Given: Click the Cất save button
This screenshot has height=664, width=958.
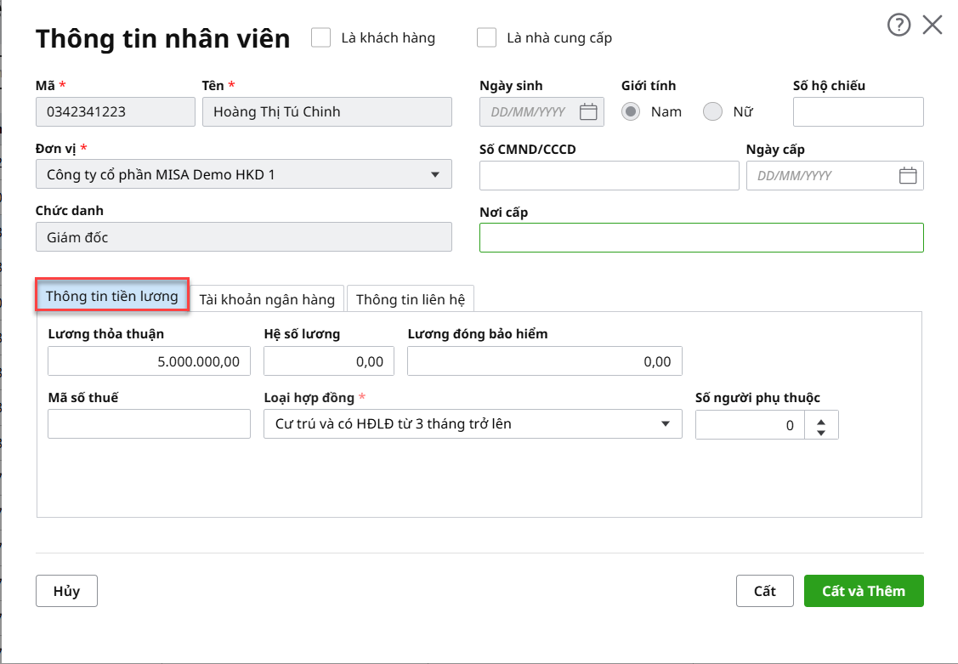Looking at the screenshot, I should pos(764,591).
